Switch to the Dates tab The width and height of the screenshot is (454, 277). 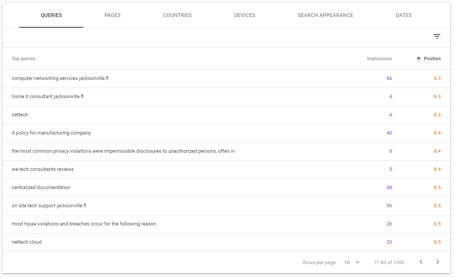coord(404,16)
